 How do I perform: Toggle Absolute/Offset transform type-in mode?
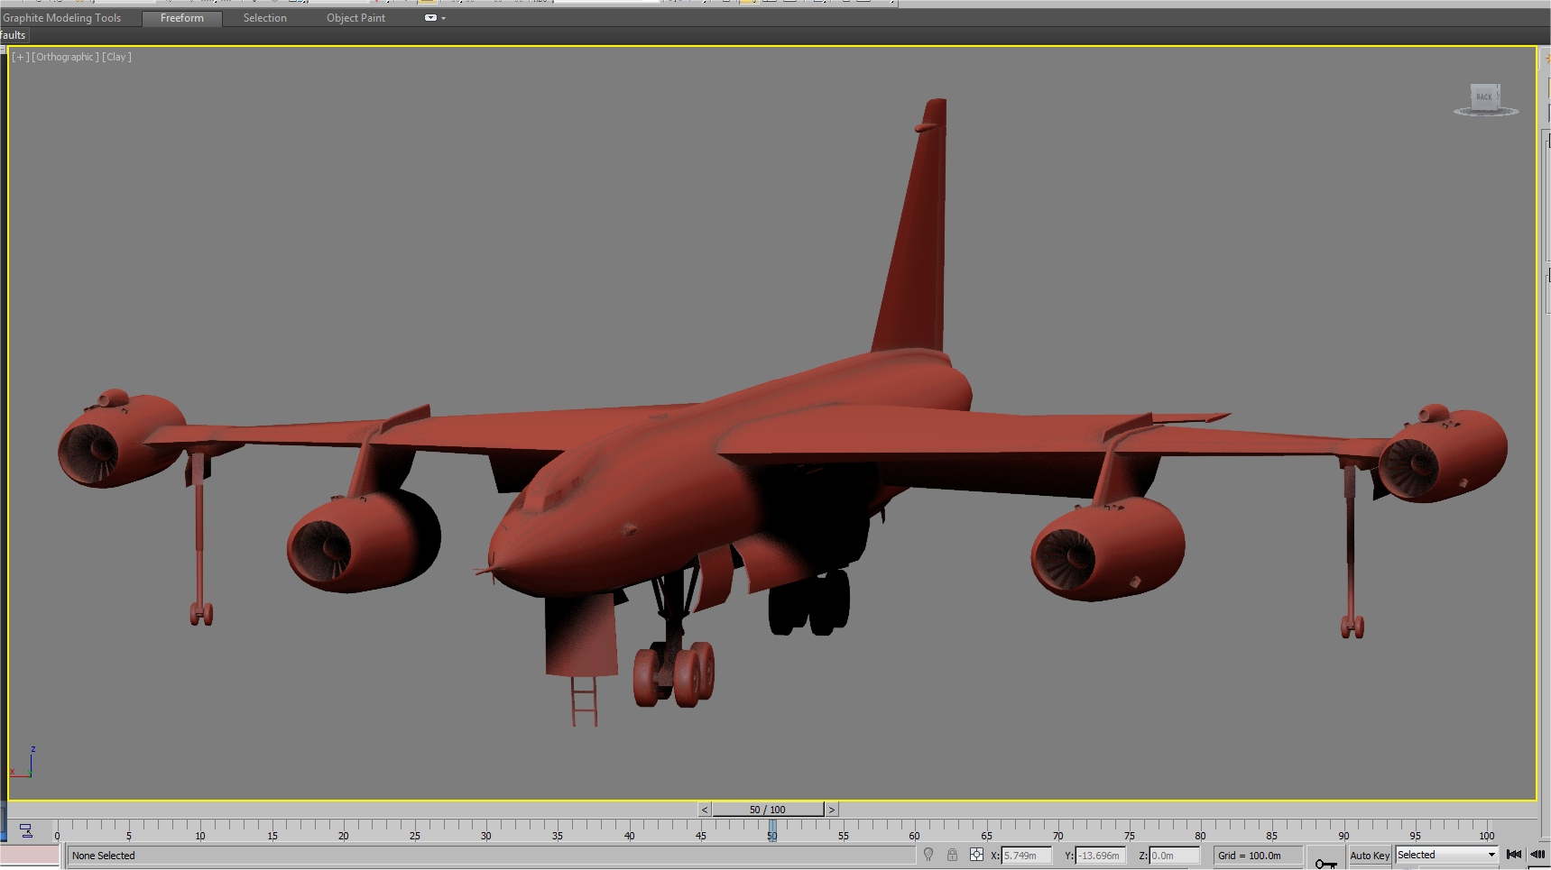(x=976, y=855)
